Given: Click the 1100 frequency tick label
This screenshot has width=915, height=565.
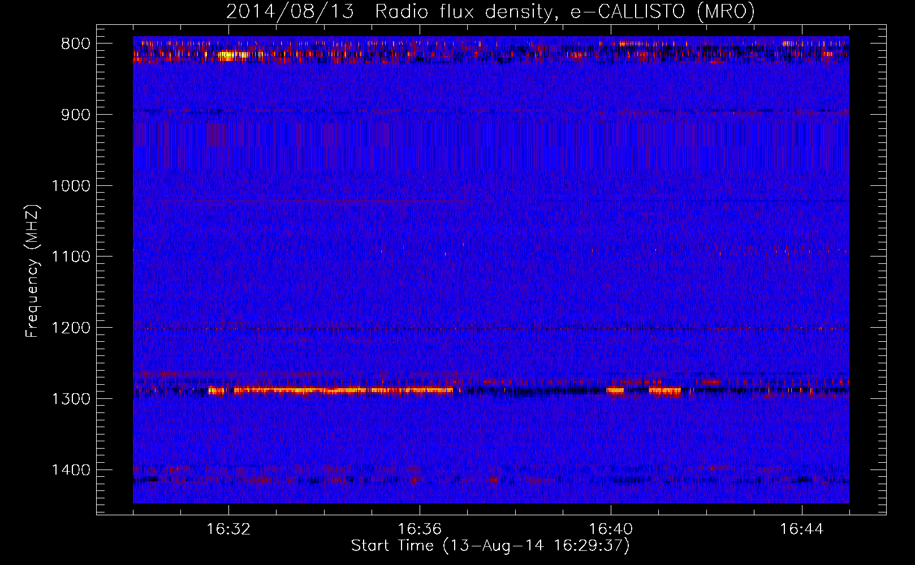Looking at the screenshot, I should click(x=71, y=257).
